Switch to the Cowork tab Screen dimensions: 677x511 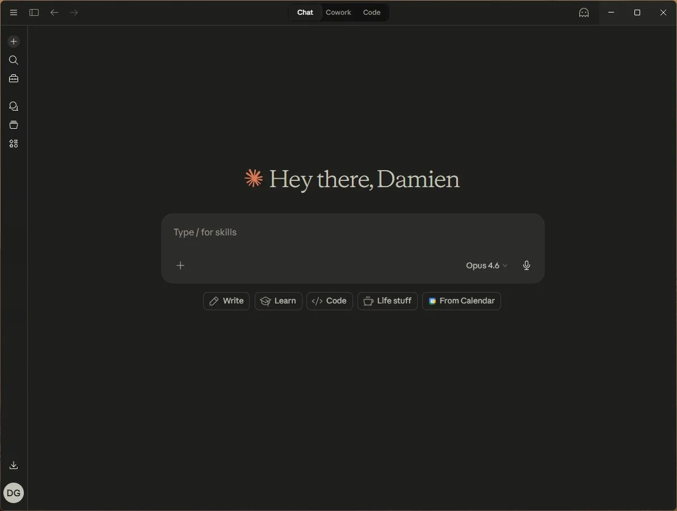pyautogui.click(x=338, y=12)
